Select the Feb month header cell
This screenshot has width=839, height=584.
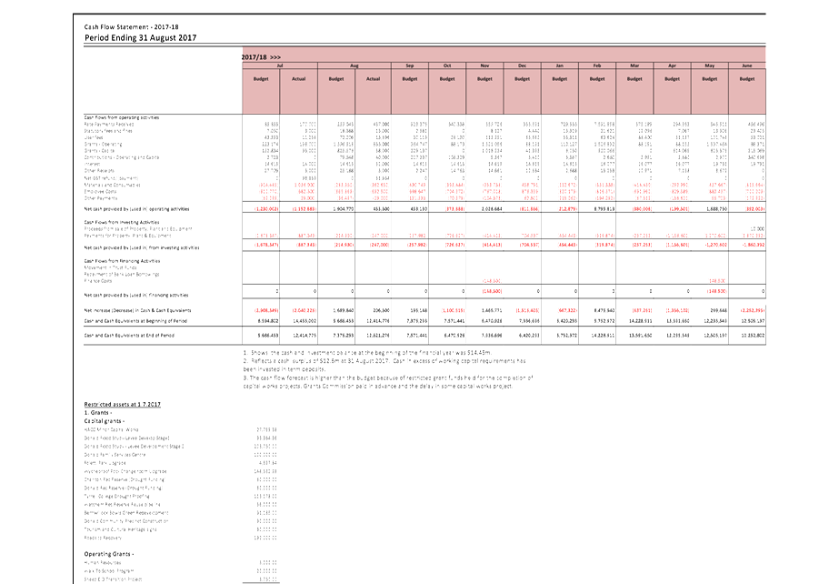596,66
